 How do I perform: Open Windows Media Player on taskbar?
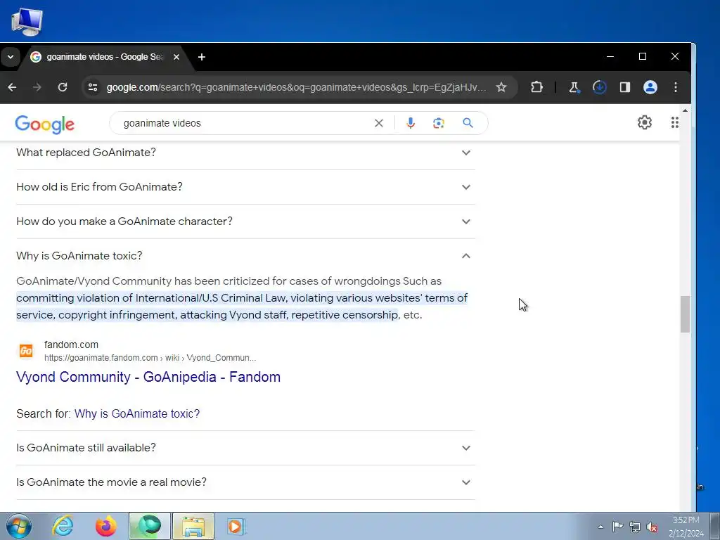tap(236, 526)
